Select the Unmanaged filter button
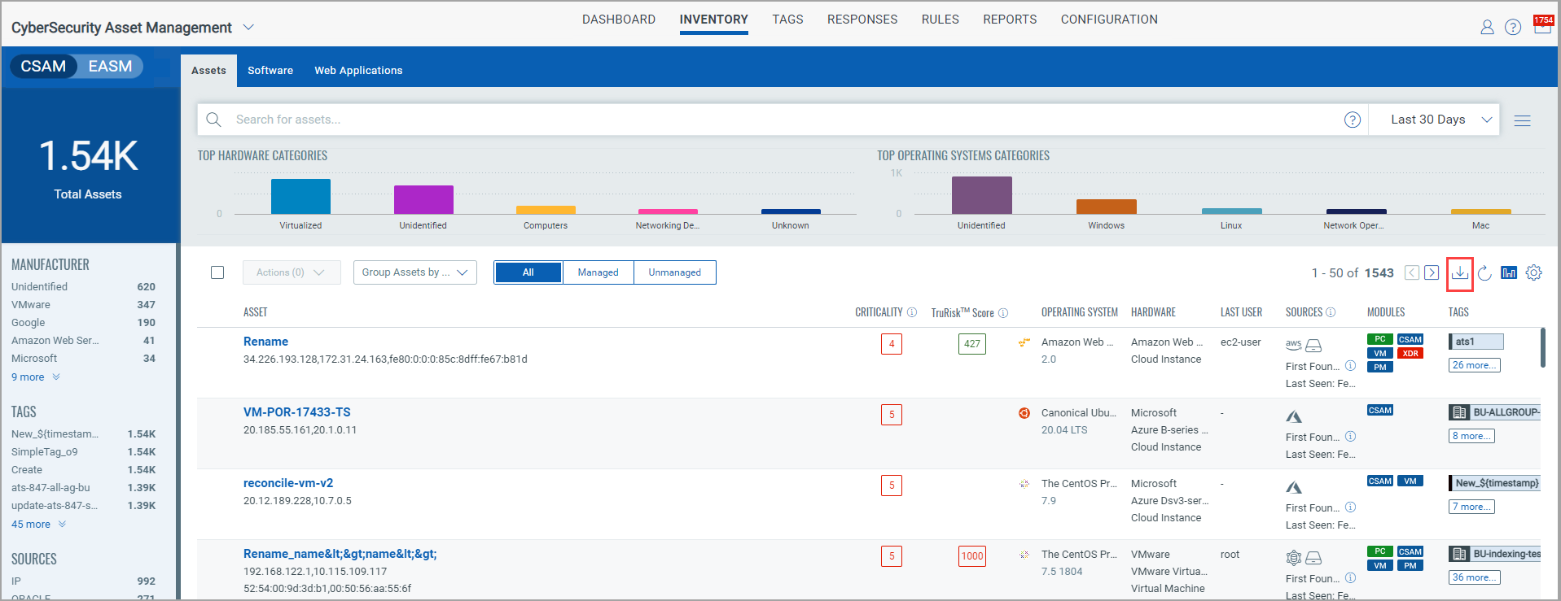 coord(674,272)
